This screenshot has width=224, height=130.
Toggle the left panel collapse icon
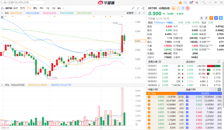click(2, 8)
